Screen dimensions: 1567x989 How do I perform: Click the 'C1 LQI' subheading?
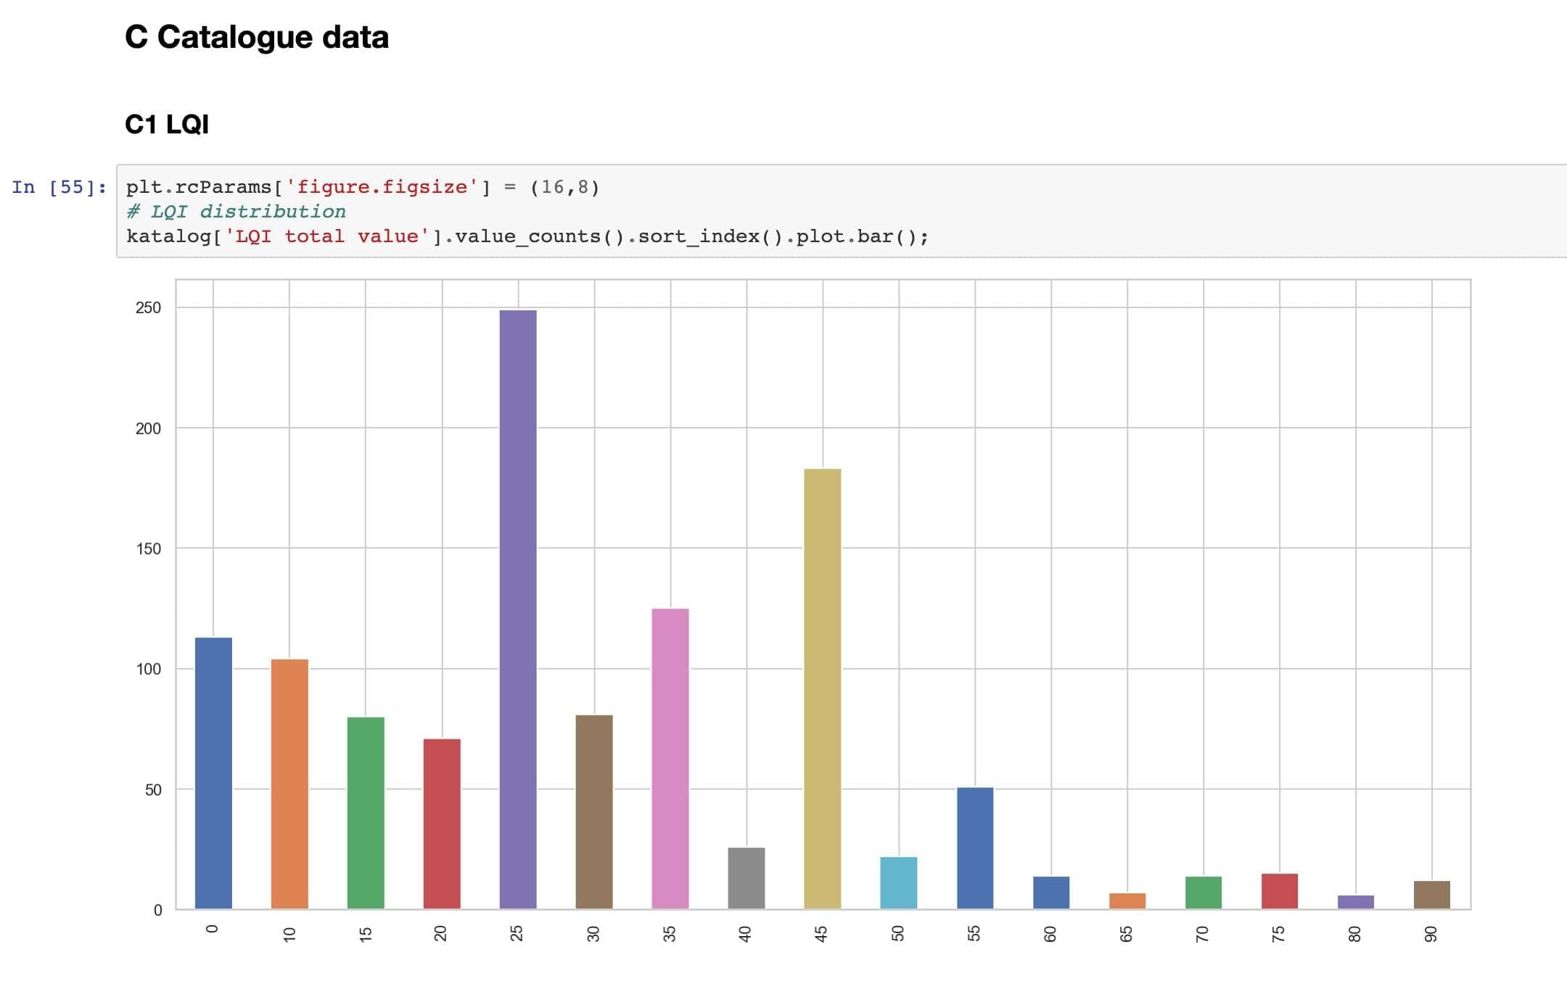point(167,124)
